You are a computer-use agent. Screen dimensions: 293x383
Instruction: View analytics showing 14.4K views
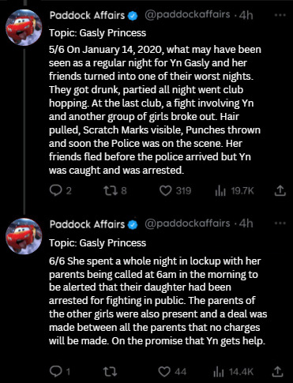tap(233, 371)
